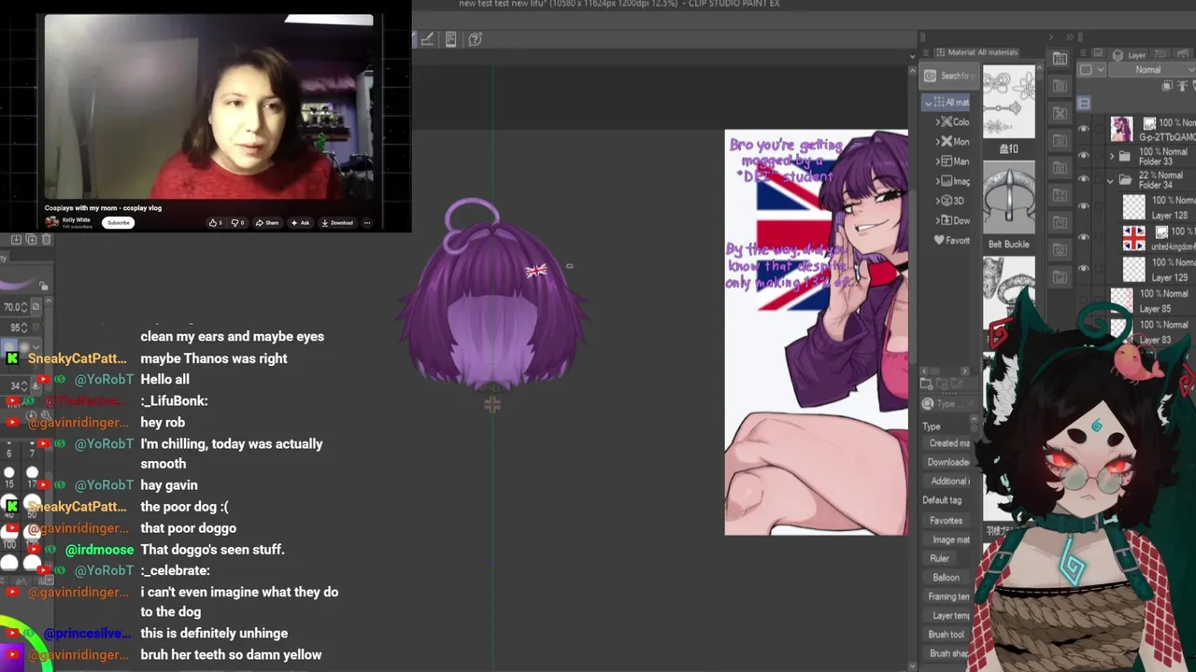Click the new tag folder icon in the tag panel

(x=927, y=384)
